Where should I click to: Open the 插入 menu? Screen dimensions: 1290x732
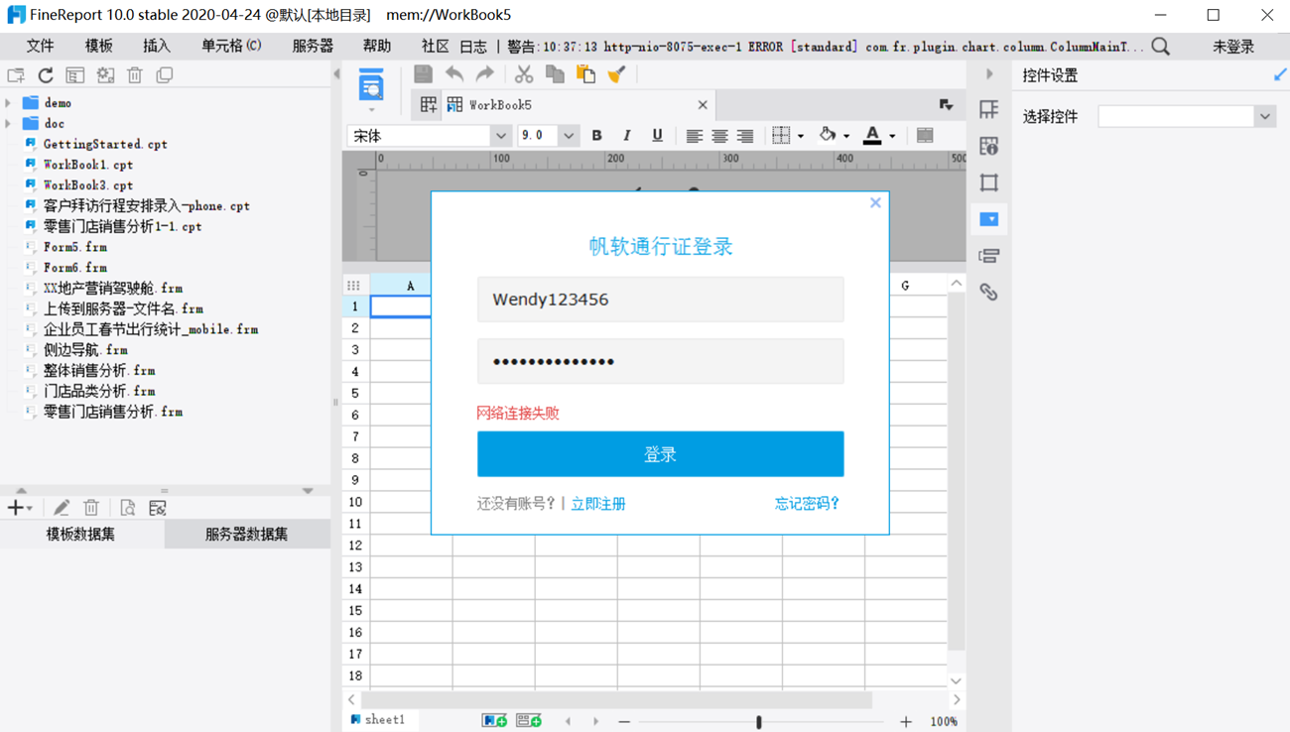click(x=157, y=46)
